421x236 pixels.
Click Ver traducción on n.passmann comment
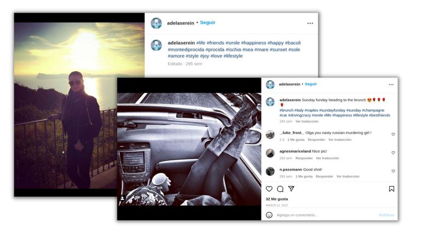click(x=348, y=176)
